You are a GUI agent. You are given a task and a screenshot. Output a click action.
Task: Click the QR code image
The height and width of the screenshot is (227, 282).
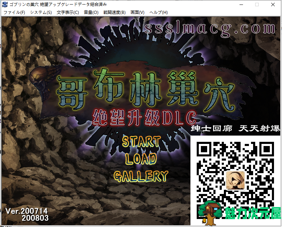tap(235, 180)
